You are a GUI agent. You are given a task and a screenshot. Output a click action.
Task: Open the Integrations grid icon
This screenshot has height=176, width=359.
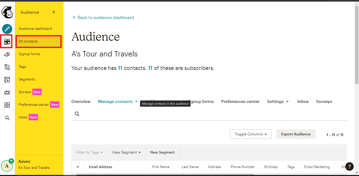[x=7, y=105]
